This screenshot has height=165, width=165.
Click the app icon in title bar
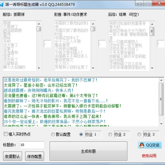tap(1, 5)
